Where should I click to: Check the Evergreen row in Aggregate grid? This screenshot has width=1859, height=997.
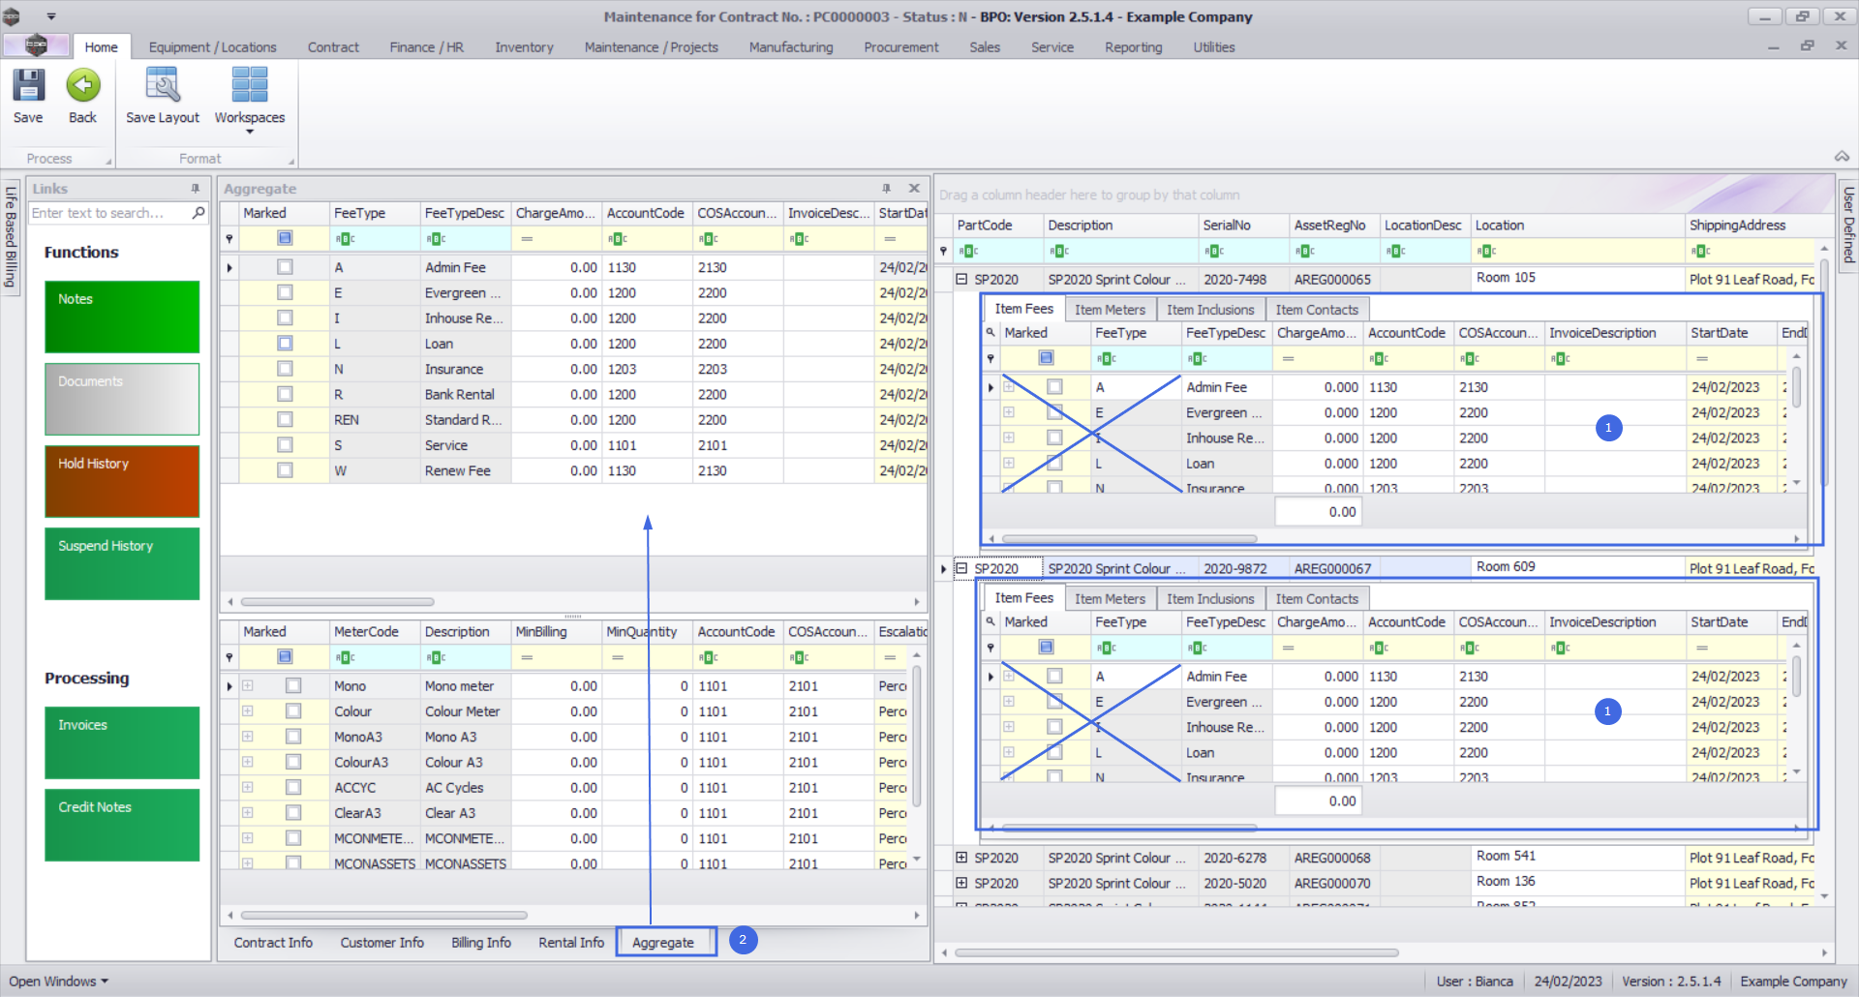pyautogui.click(x=285, y=292)
